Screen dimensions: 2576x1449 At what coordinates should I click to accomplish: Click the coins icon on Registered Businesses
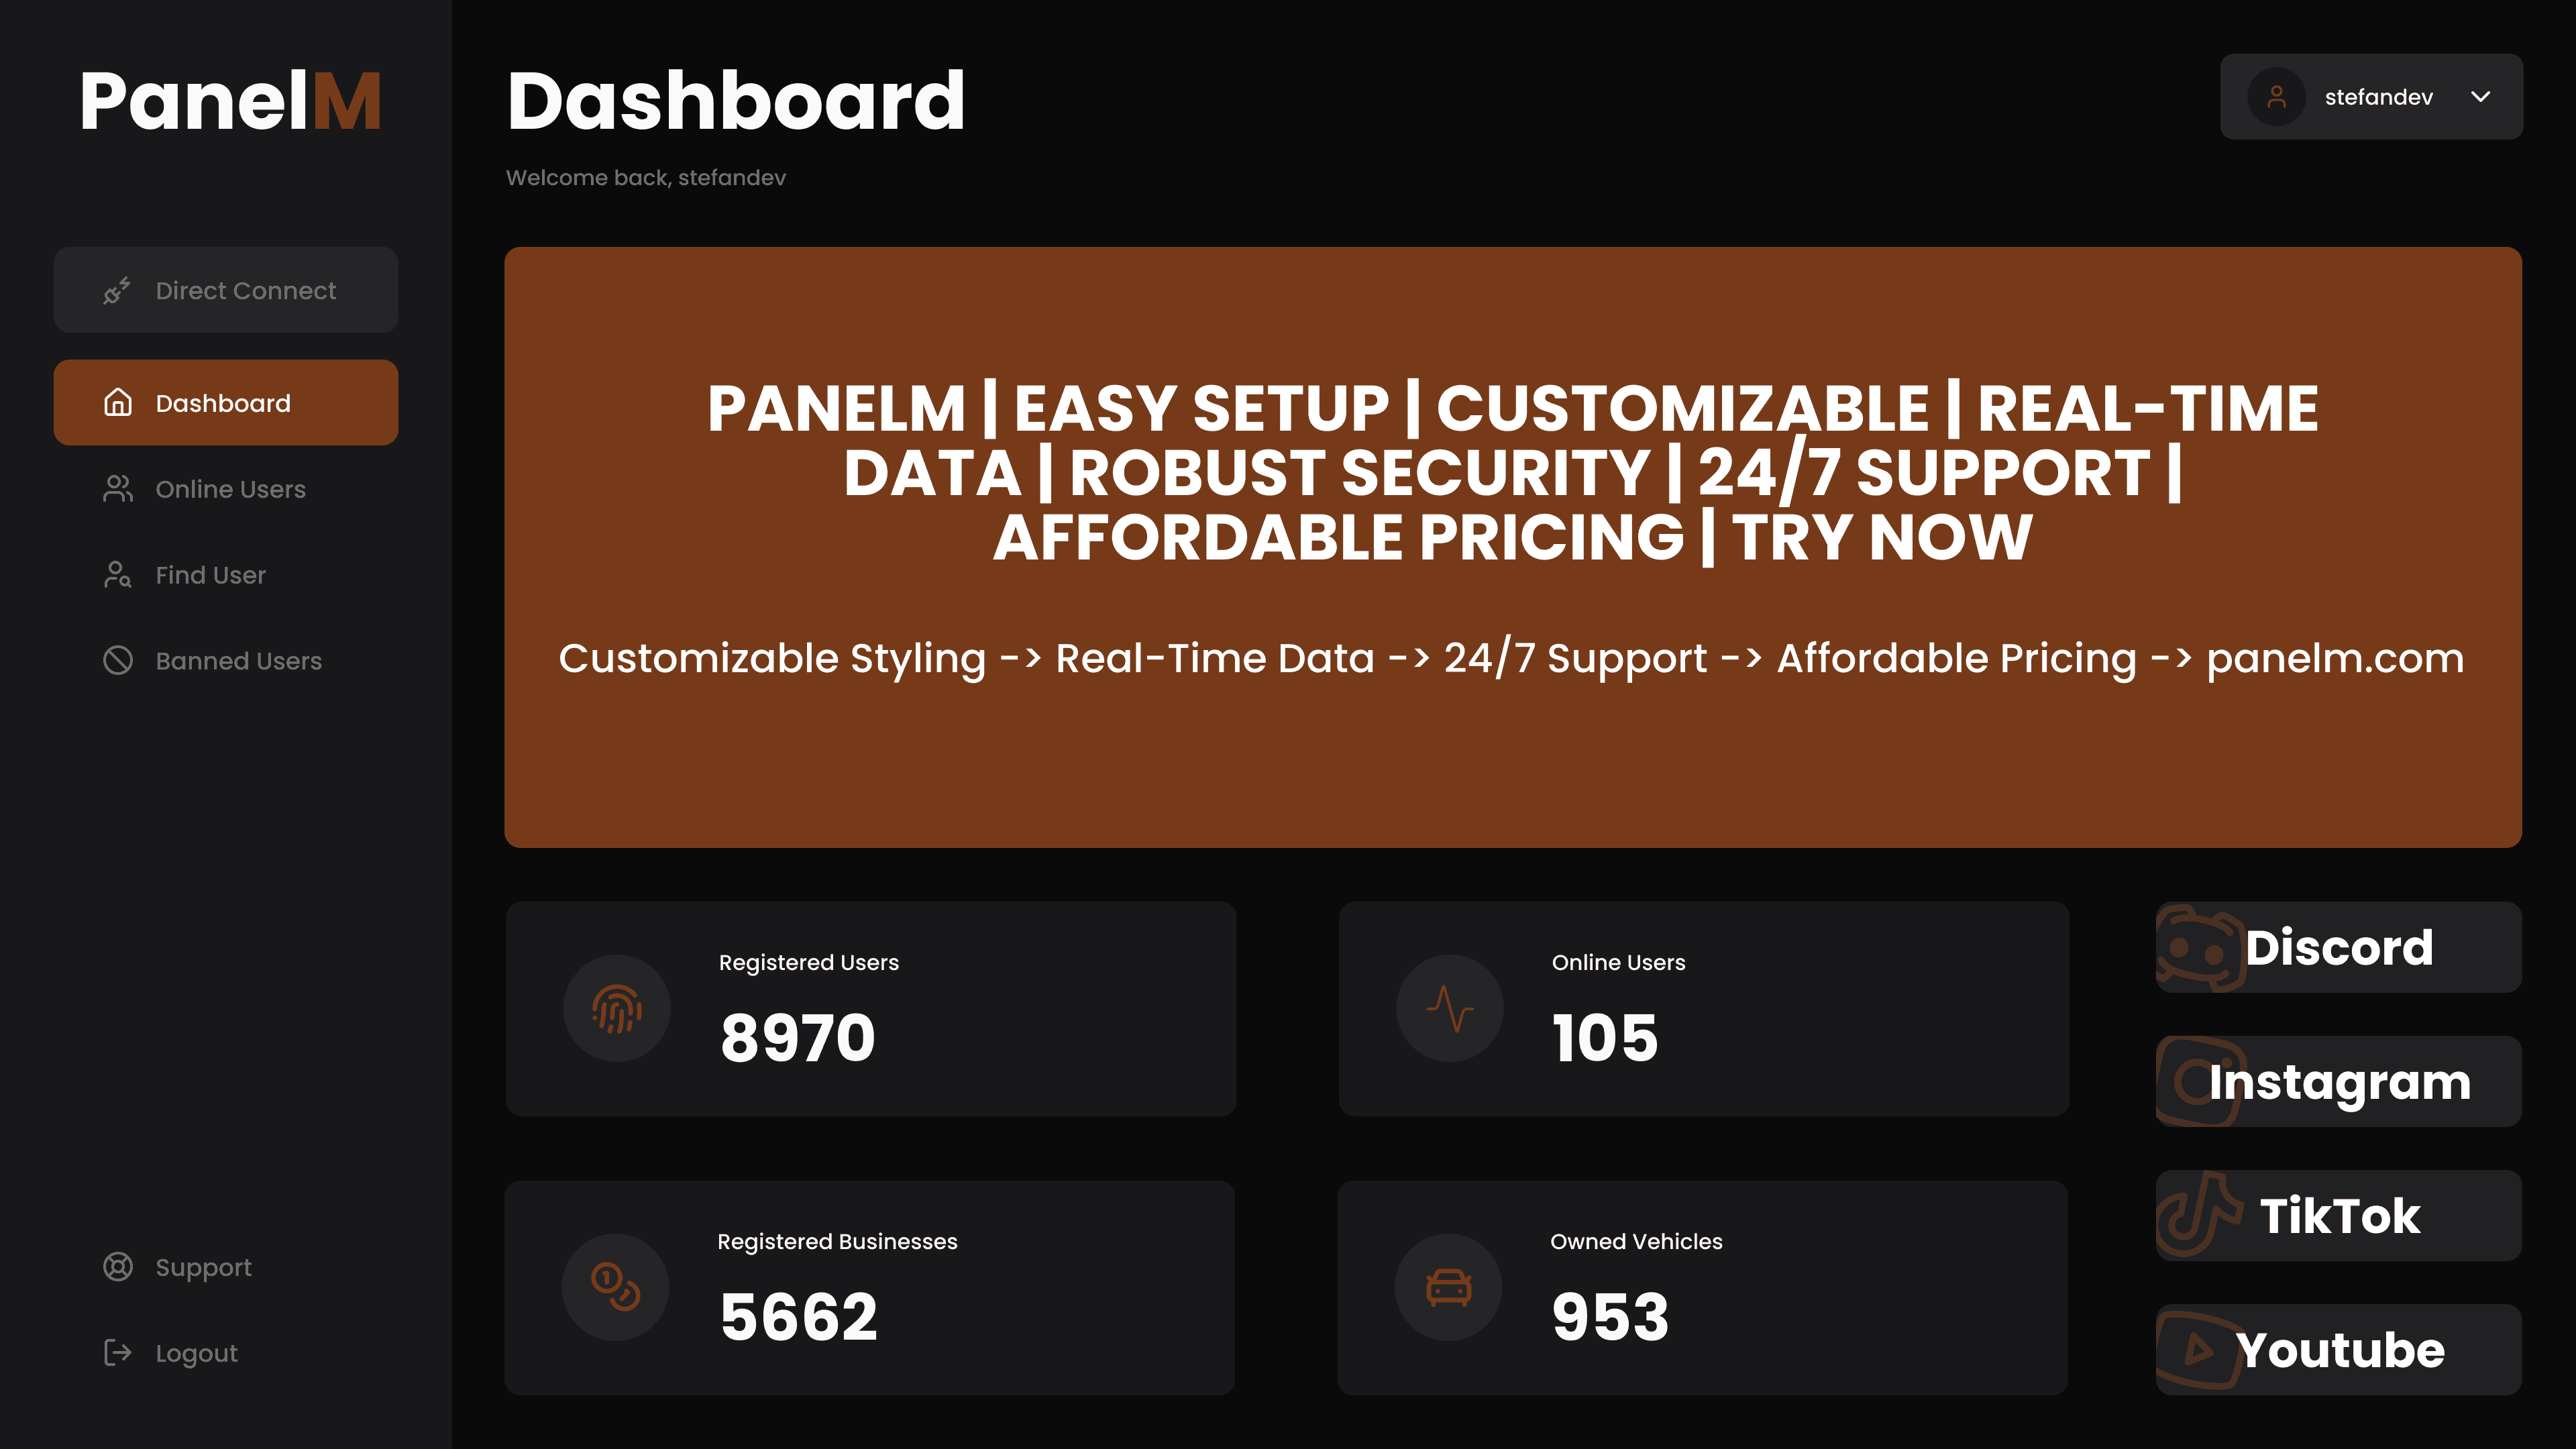[x=615, y=1287]
